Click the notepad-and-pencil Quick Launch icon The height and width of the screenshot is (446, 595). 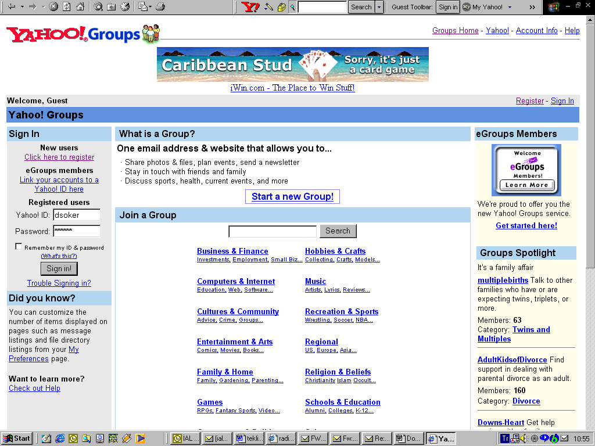(46, 438)
